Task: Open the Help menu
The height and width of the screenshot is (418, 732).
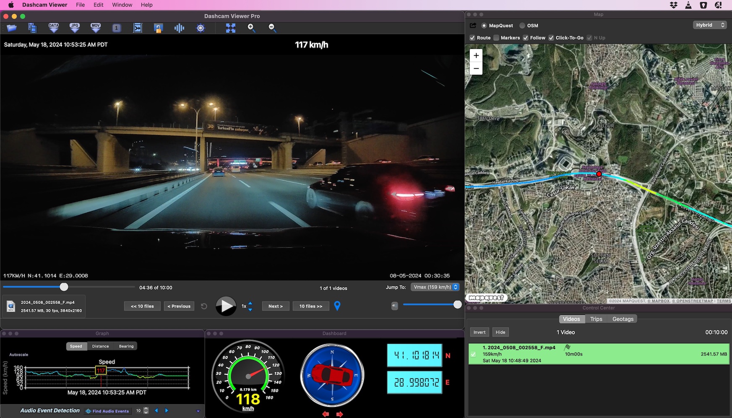Action: click(147, 5)
